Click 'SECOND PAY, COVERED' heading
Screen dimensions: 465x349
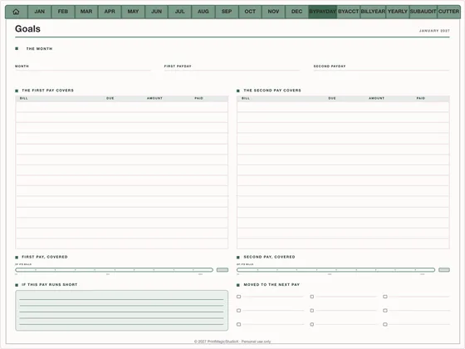pos(269,257)
